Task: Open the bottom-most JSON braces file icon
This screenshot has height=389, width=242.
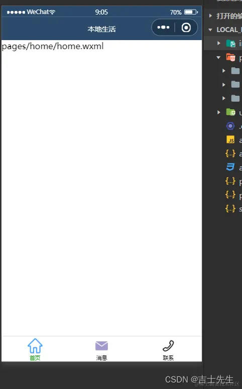Action: 230,209
